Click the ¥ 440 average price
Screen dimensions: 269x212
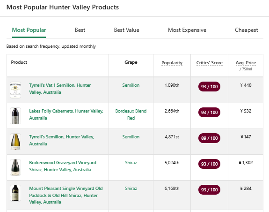coord(246,85)
